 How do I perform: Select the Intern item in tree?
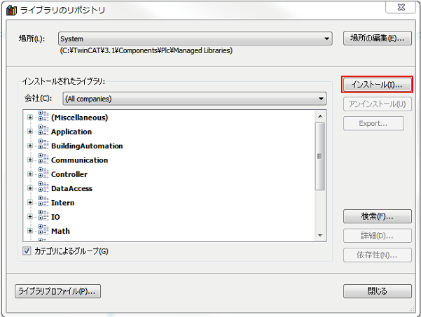62,202
